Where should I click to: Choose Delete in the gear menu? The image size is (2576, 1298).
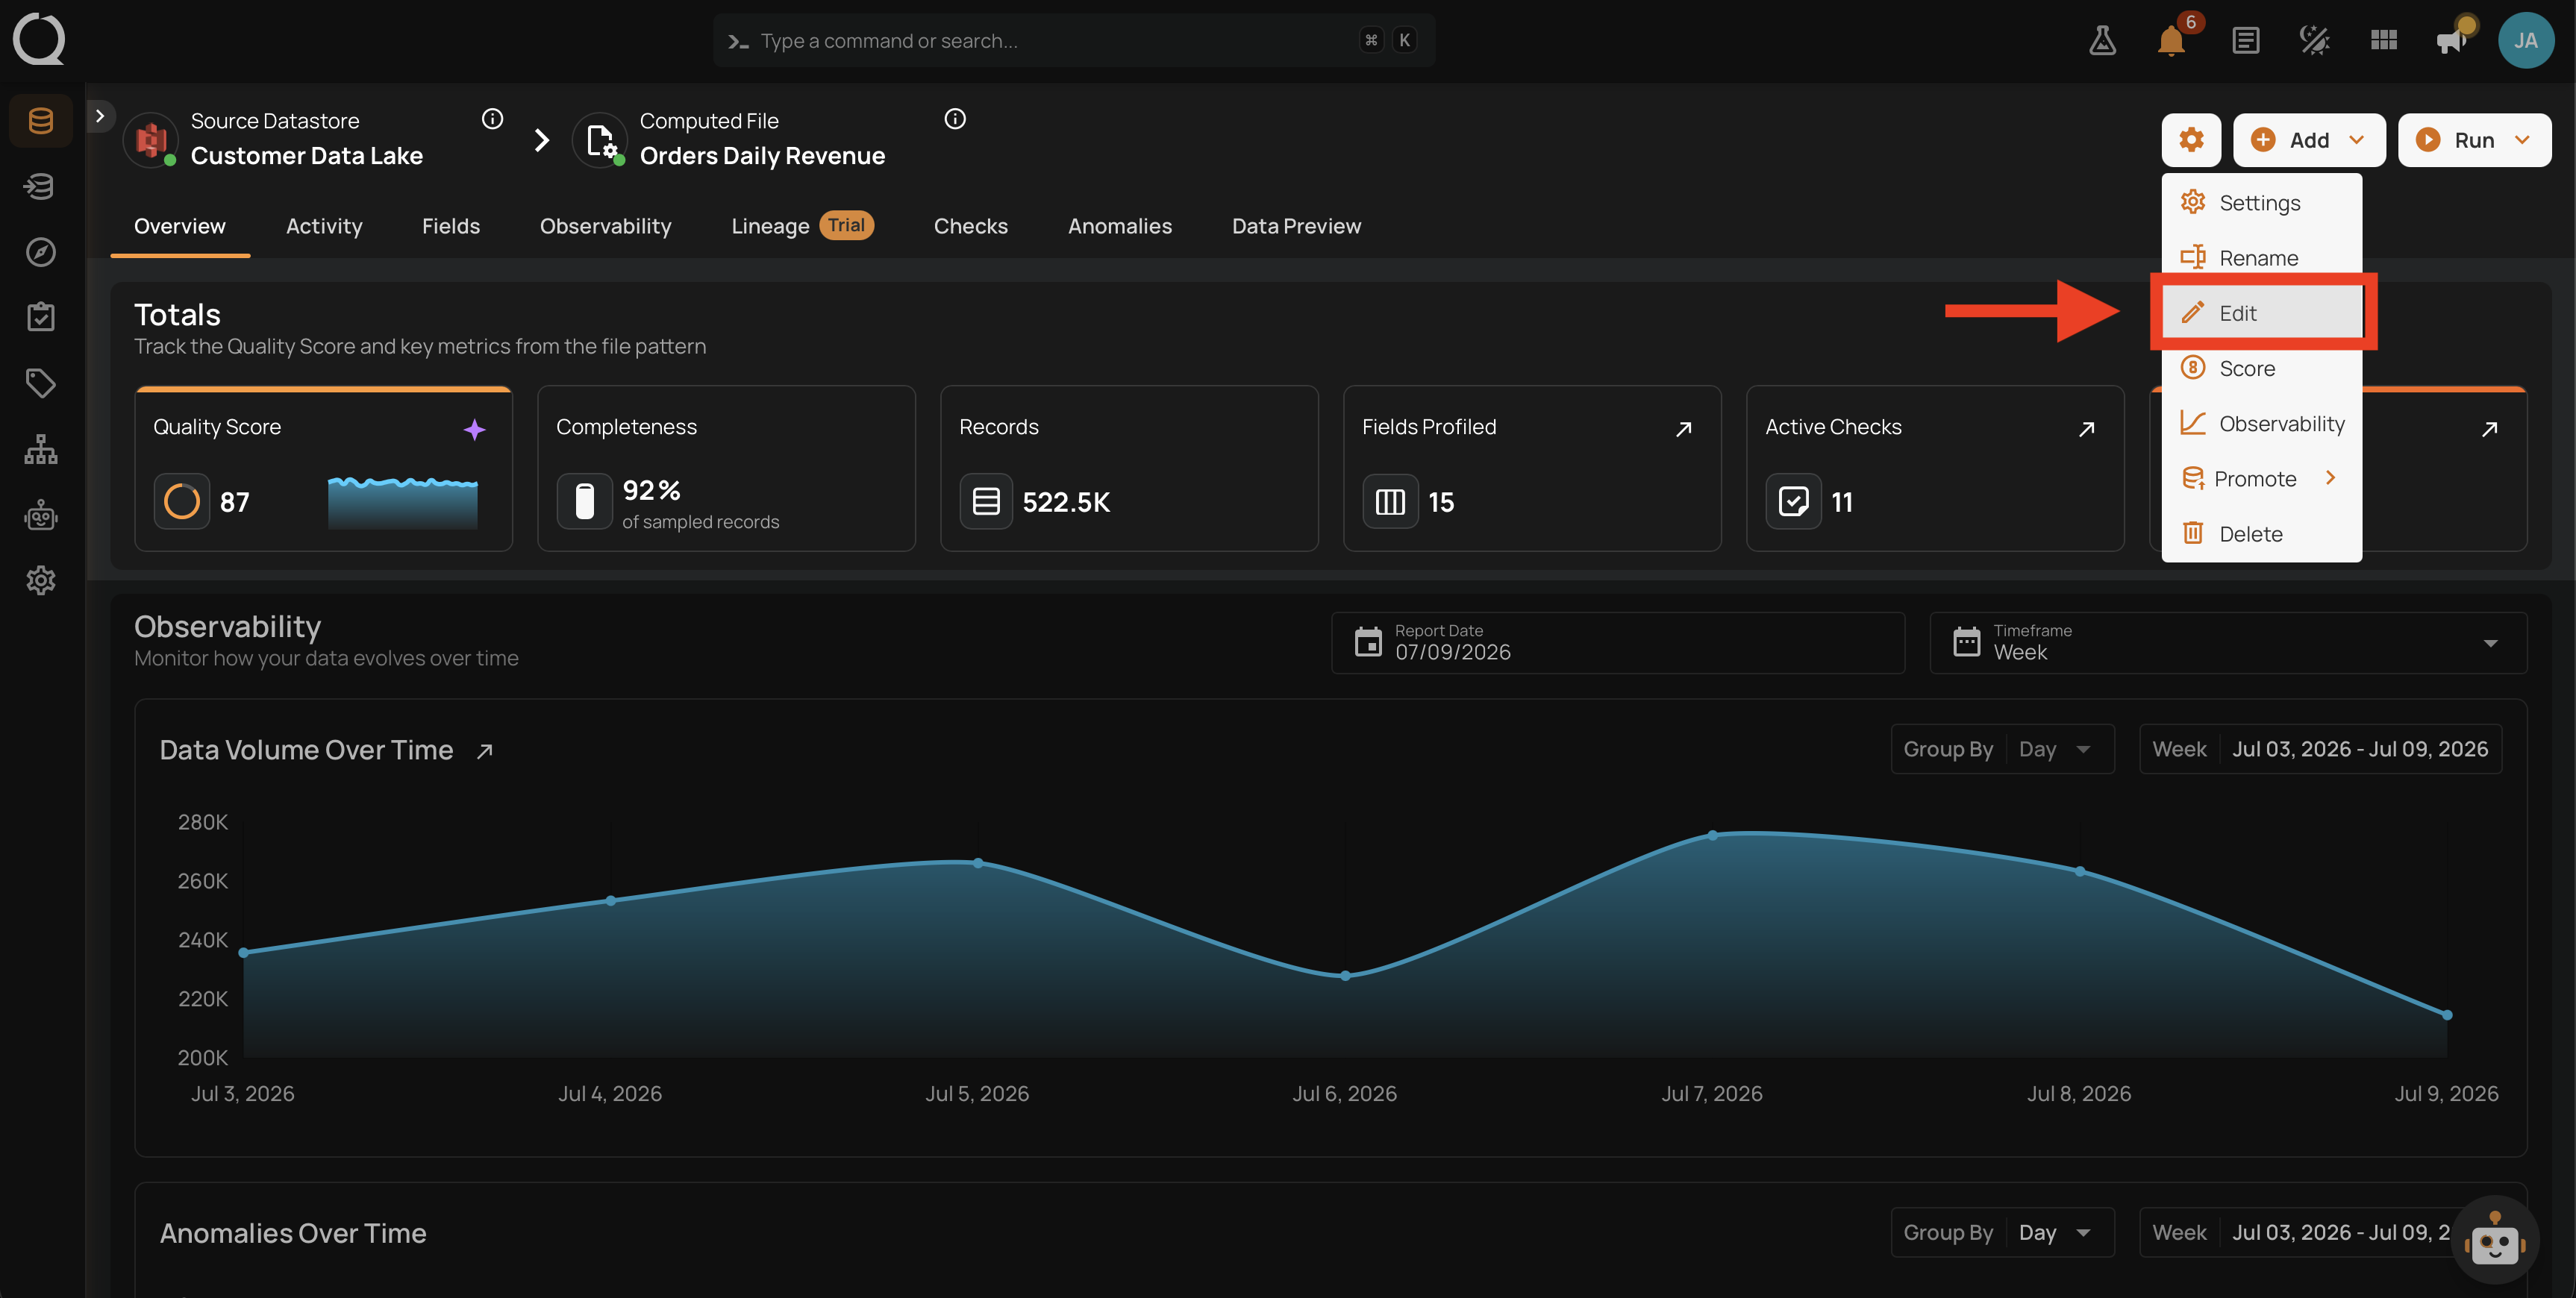coord(2260,534)
